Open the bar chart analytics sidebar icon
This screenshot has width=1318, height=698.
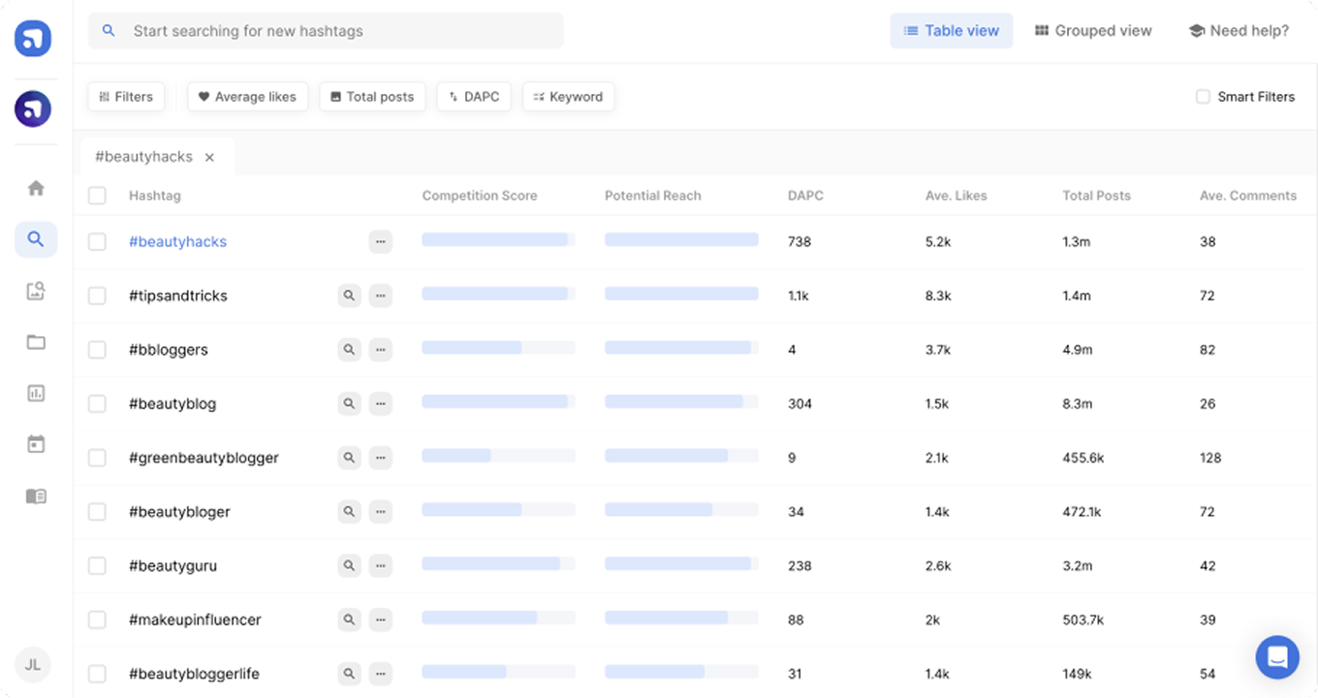click(36, 394)
